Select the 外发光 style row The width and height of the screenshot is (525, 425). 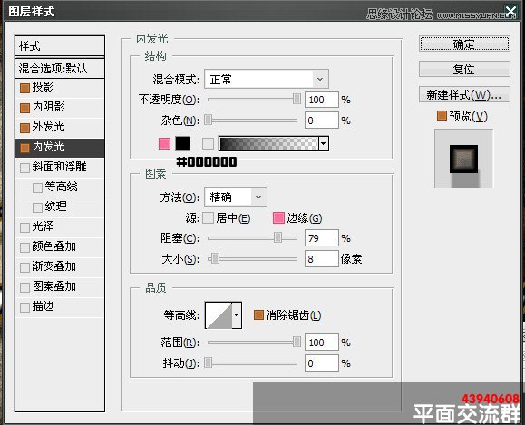pyautogui.click(x=60, y=128)
